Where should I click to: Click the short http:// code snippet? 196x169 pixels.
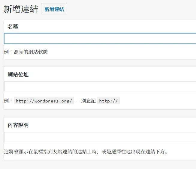click(x=108, y=101)
